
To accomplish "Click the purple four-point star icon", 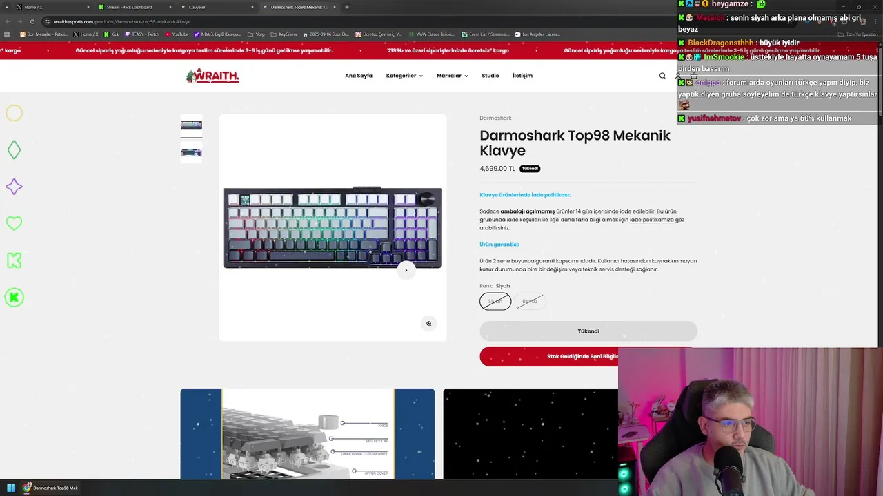I will [14, 187].
